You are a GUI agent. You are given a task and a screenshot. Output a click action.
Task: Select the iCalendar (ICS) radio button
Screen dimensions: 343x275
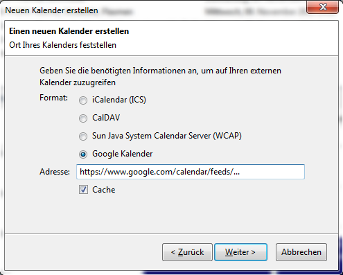pos(83,100)
